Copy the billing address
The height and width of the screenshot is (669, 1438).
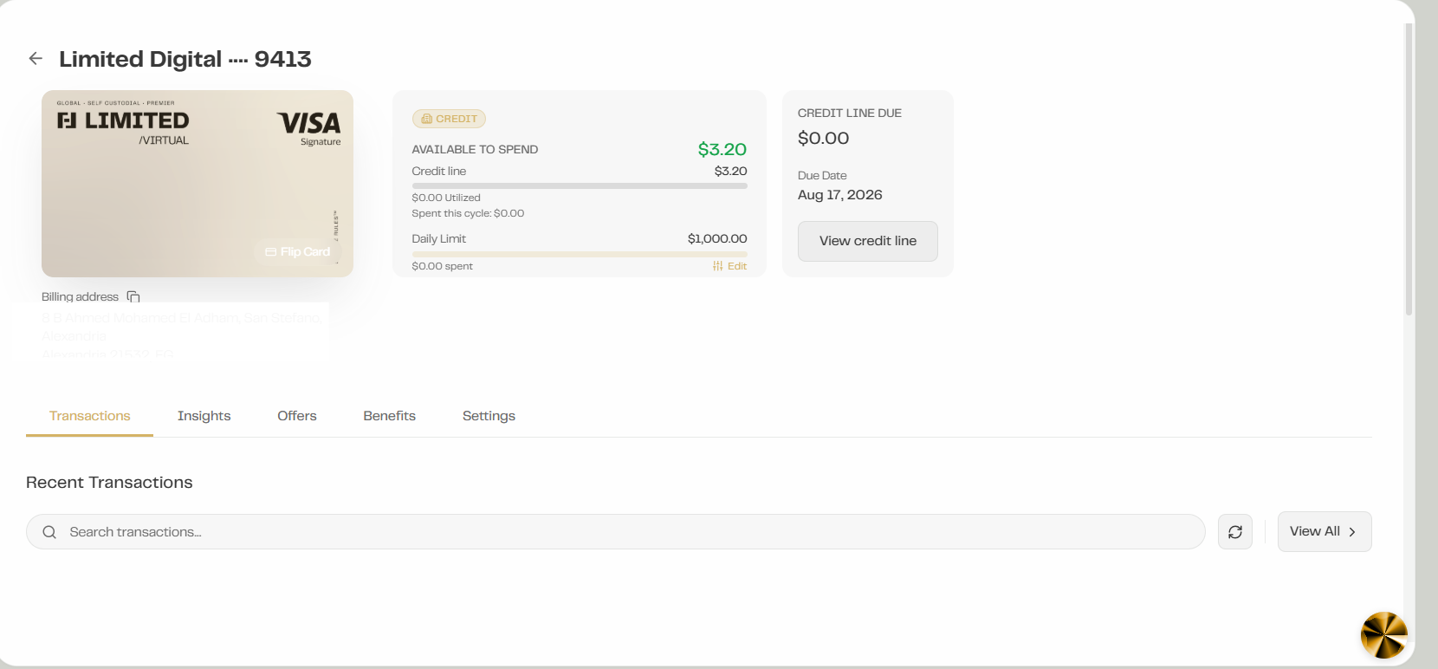click(x=133, y=296)
